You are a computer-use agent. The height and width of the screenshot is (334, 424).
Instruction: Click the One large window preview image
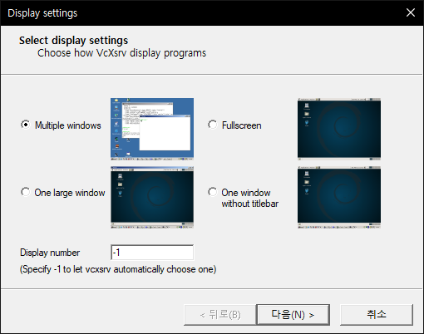pos(152,197)
